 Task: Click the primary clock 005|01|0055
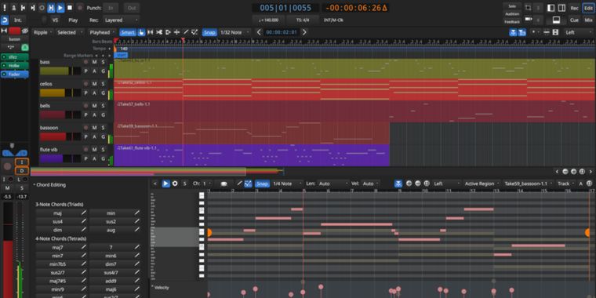[285, 8]
